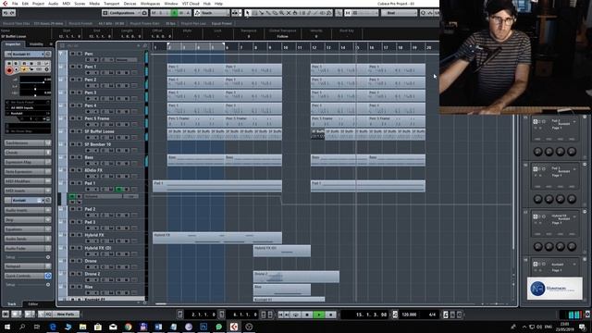
Task: Adjust the pan slider in Inspector
Action: (35, 86)
